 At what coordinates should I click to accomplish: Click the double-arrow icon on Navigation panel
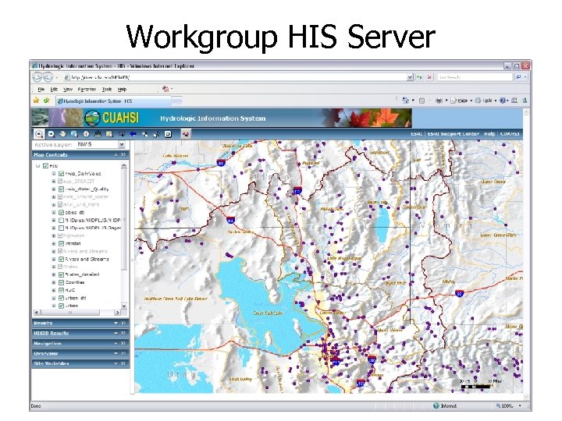pos(123,343)
